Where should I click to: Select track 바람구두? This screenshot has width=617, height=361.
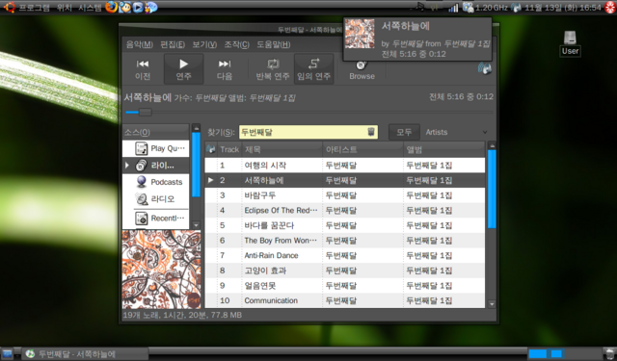(x=345, y=195)
